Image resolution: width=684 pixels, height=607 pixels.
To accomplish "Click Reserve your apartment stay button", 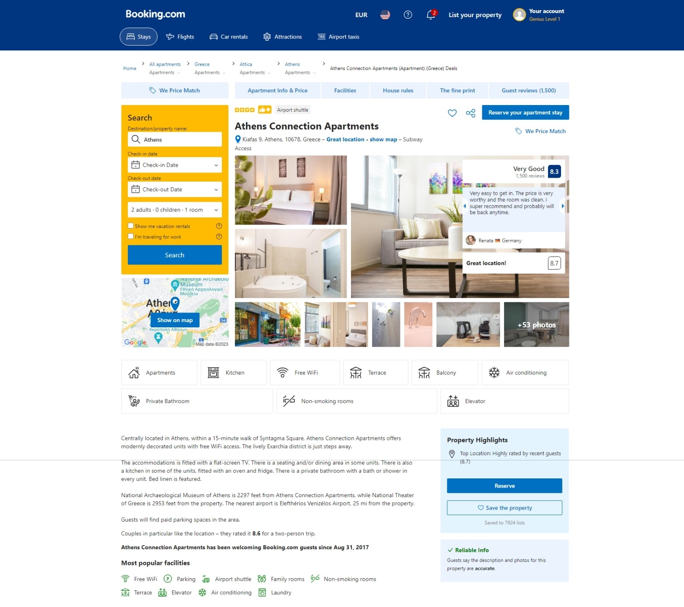I will (525, 112).
